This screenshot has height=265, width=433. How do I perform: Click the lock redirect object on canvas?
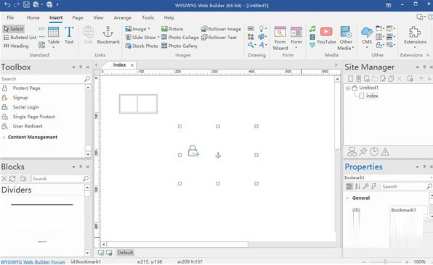click(193, 151)
